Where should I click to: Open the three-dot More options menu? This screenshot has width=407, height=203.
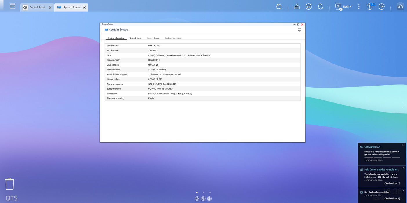[359, 6]
